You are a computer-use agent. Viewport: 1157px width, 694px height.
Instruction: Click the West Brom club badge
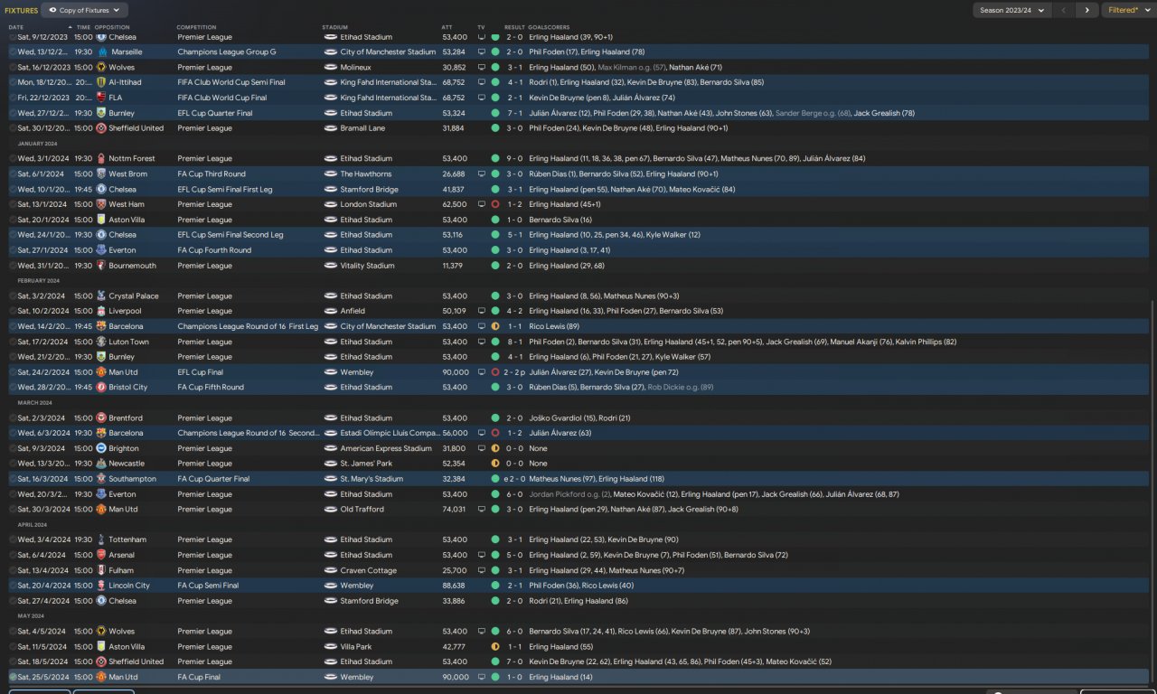click(101, 174)
